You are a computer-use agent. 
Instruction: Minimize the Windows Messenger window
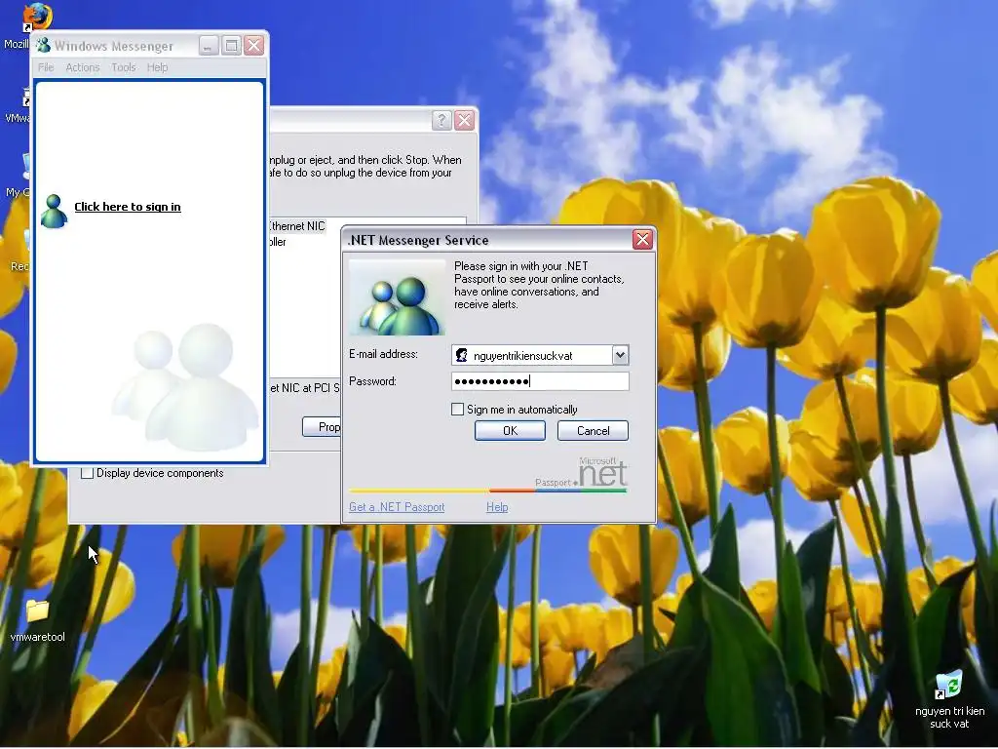pyautogui.click(x=209, y=45)
